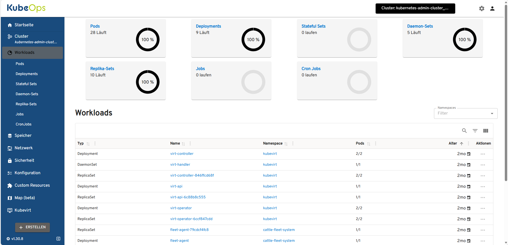The image size is (508, 245).
Task: Open the cluster selector button
Action: pyautogui.click(x=415, y=8)
